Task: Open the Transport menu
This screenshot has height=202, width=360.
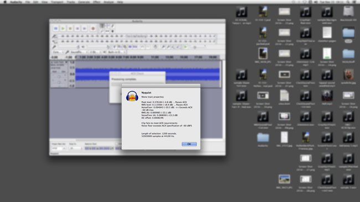Action: click(57, 2)
